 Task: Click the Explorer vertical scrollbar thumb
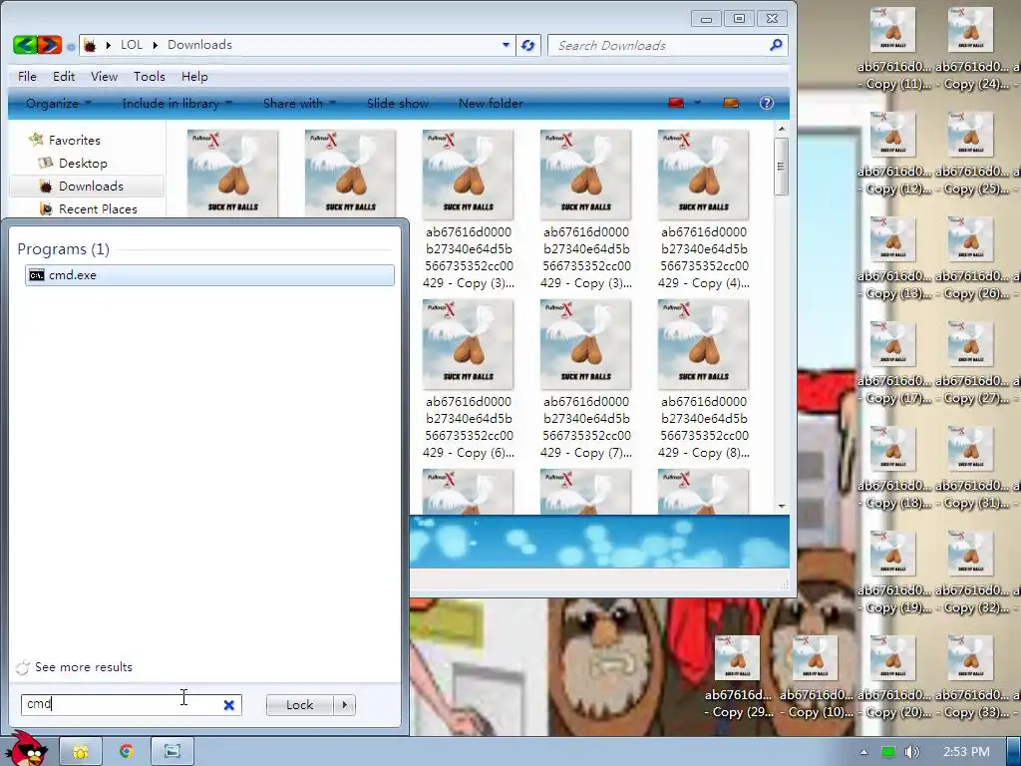pyautogui.click(x=782, y=166)
